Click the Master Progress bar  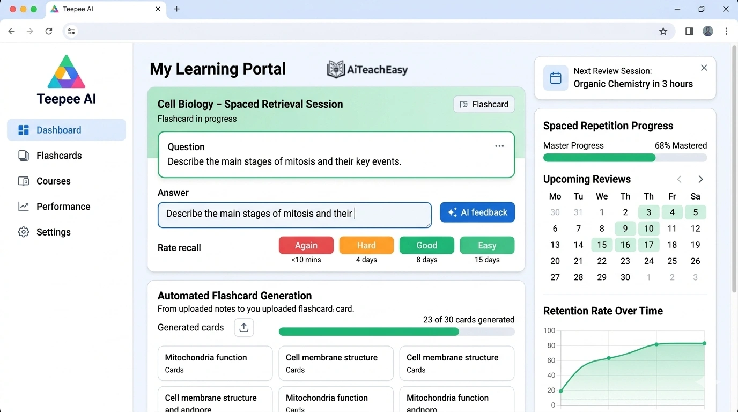[x=625, y=158]
